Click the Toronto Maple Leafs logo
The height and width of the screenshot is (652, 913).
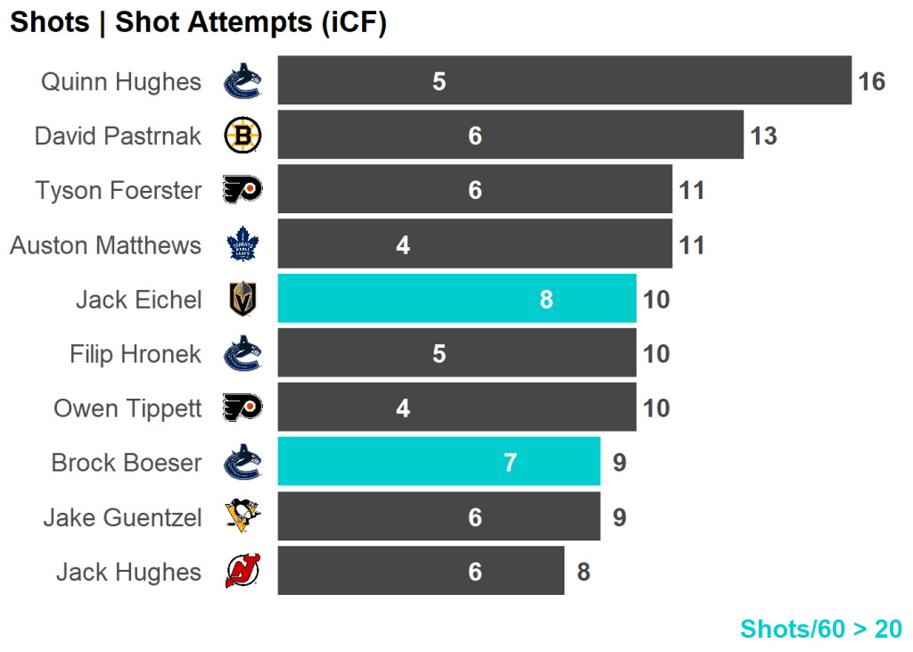click(x=242, y=245)
